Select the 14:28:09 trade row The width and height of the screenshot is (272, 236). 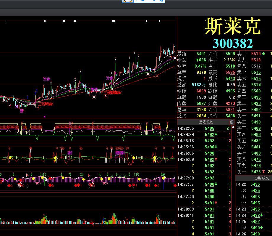[x=204, y=209]
